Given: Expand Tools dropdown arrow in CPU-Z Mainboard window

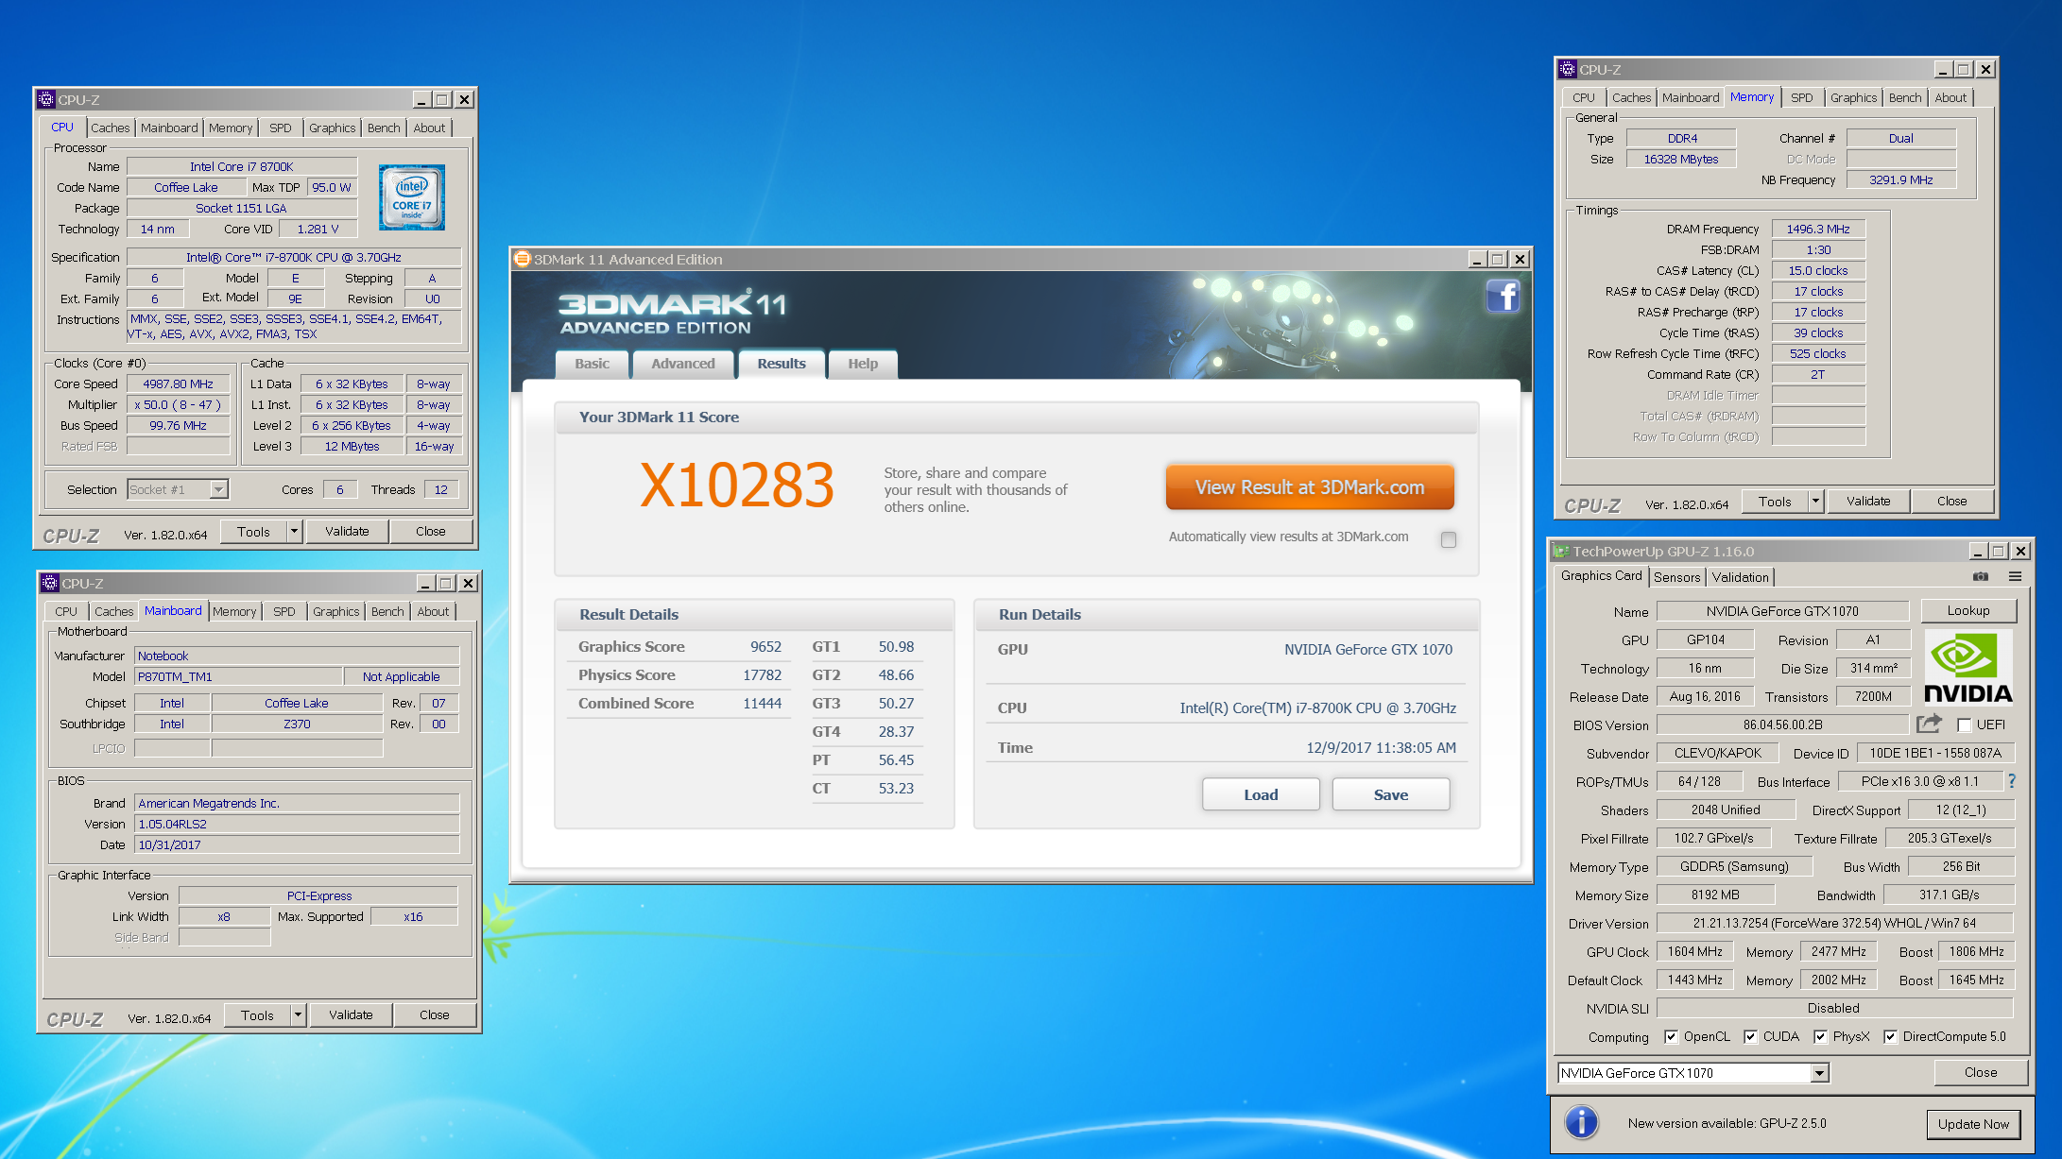Looking at the screenshot, I should pos(298,1015).
